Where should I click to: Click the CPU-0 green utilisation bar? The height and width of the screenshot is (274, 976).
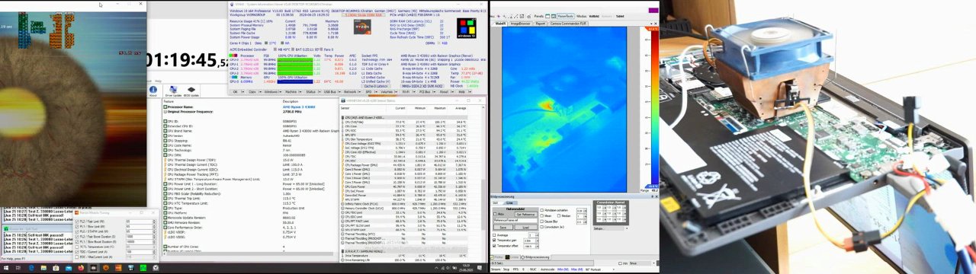click(295, 59)
